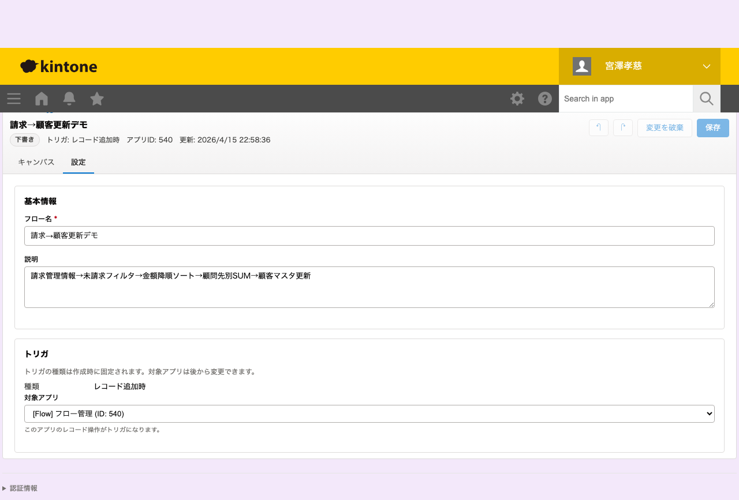Open the notifications bell

(x=69, y=99)
